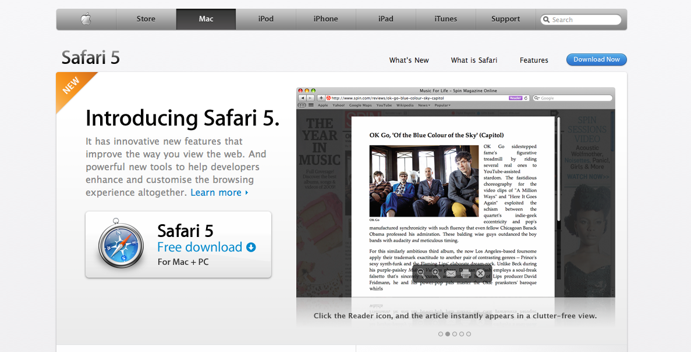Expand the Popular bookmarks dropdown
The height and width of the screenshot is (352, 691).
coord(442,106)
